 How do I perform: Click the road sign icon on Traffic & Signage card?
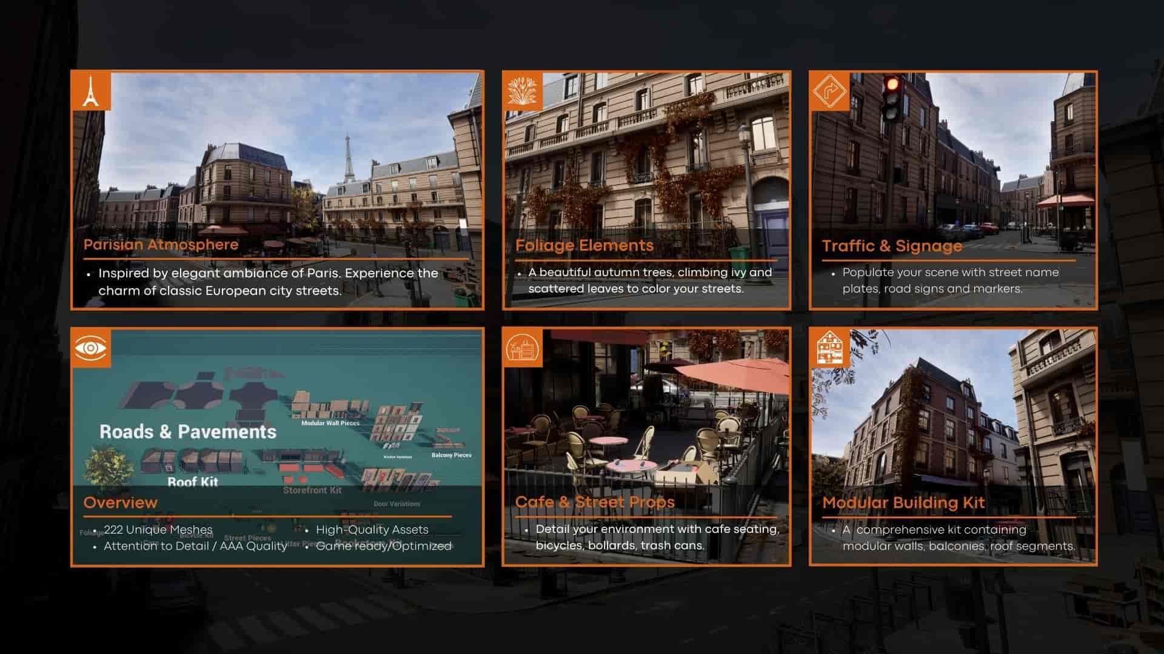coord(831,91)
